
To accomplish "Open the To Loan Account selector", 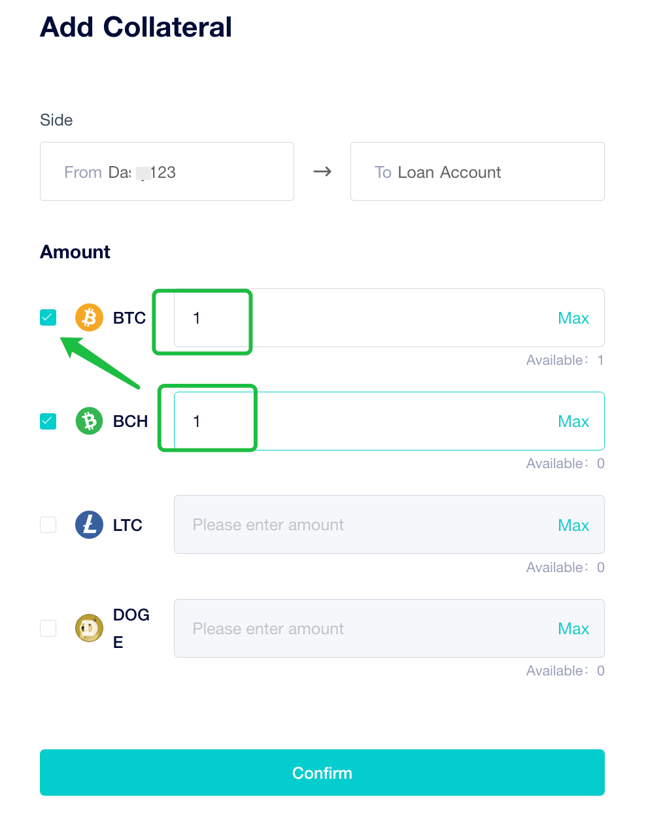I will click(477, 171).
